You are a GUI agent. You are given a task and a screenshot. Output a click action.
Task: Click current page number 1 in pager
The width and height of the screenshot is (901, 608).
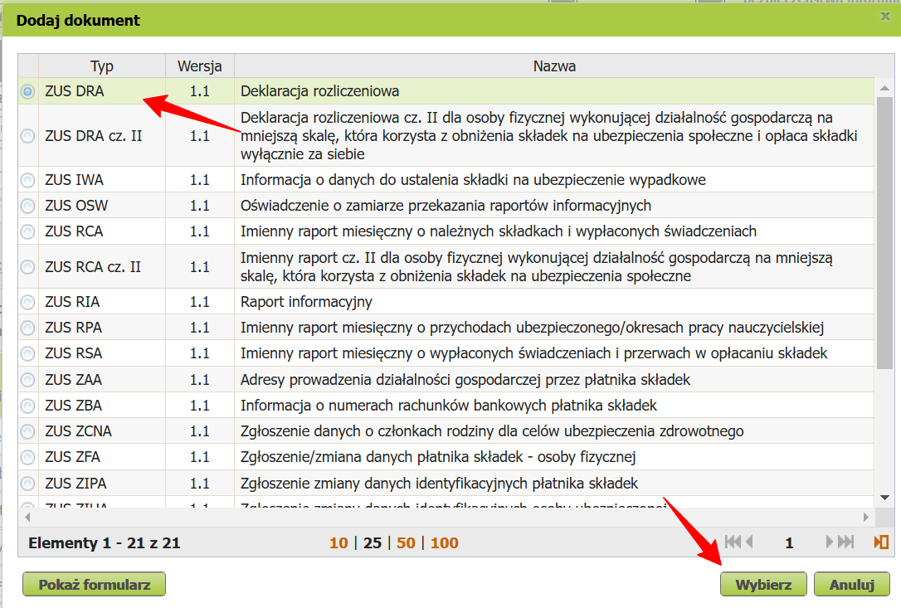click(790, 543)
